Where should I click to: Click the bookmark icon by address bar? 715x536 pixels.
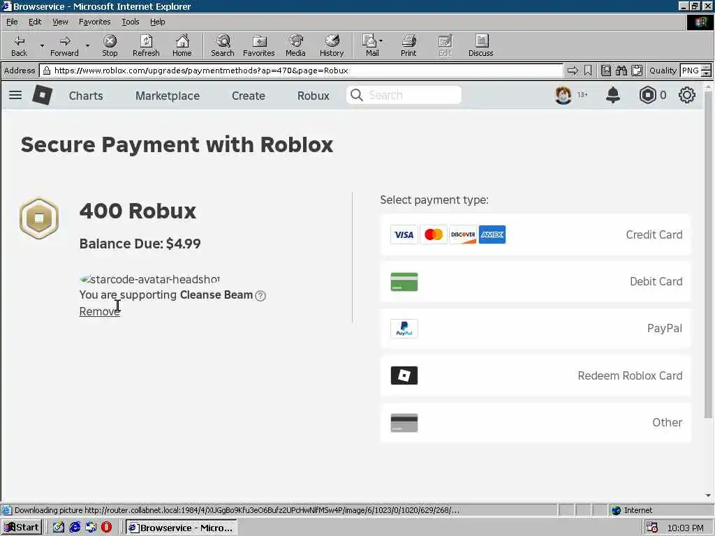(x=588, y=70)
